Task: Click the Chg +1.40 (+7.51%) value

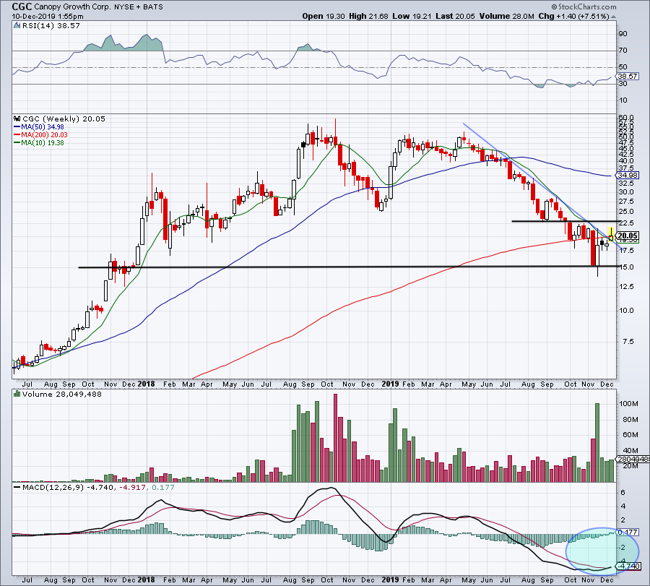Action: (573, 16)
